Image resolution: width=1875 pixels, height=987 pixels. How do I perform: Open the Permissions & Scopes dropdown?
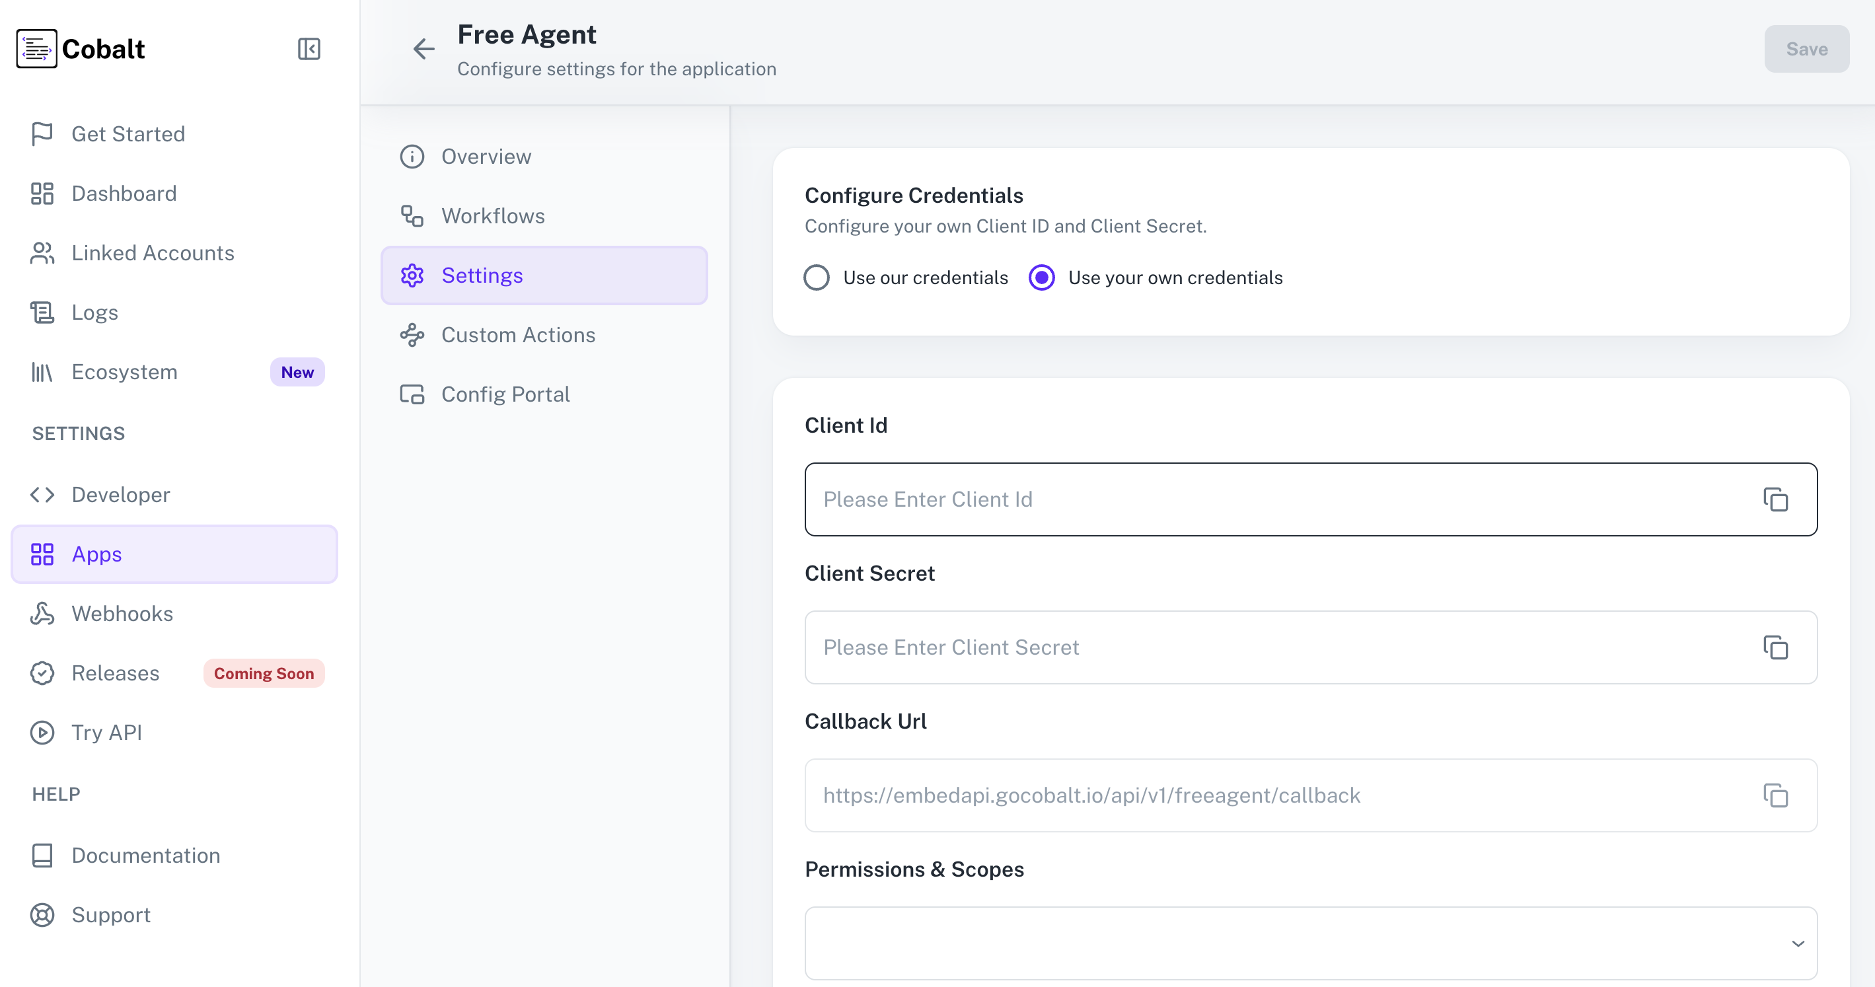click(x=1798, y=942)
